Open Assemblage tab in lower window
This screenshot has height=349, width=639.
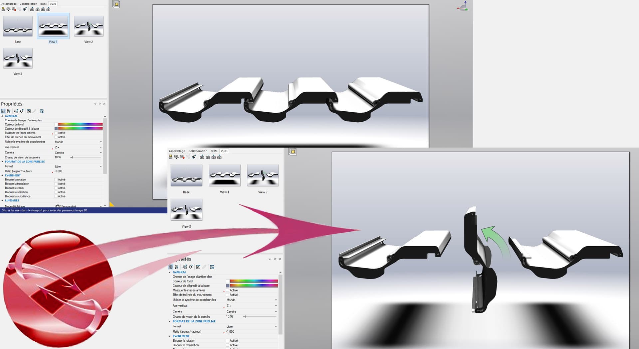pos(177,151)
